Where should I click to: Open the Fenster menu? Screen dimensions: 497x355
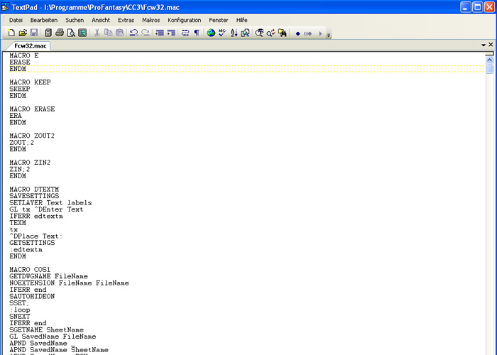pyautogui.click(x=219, y=20)
